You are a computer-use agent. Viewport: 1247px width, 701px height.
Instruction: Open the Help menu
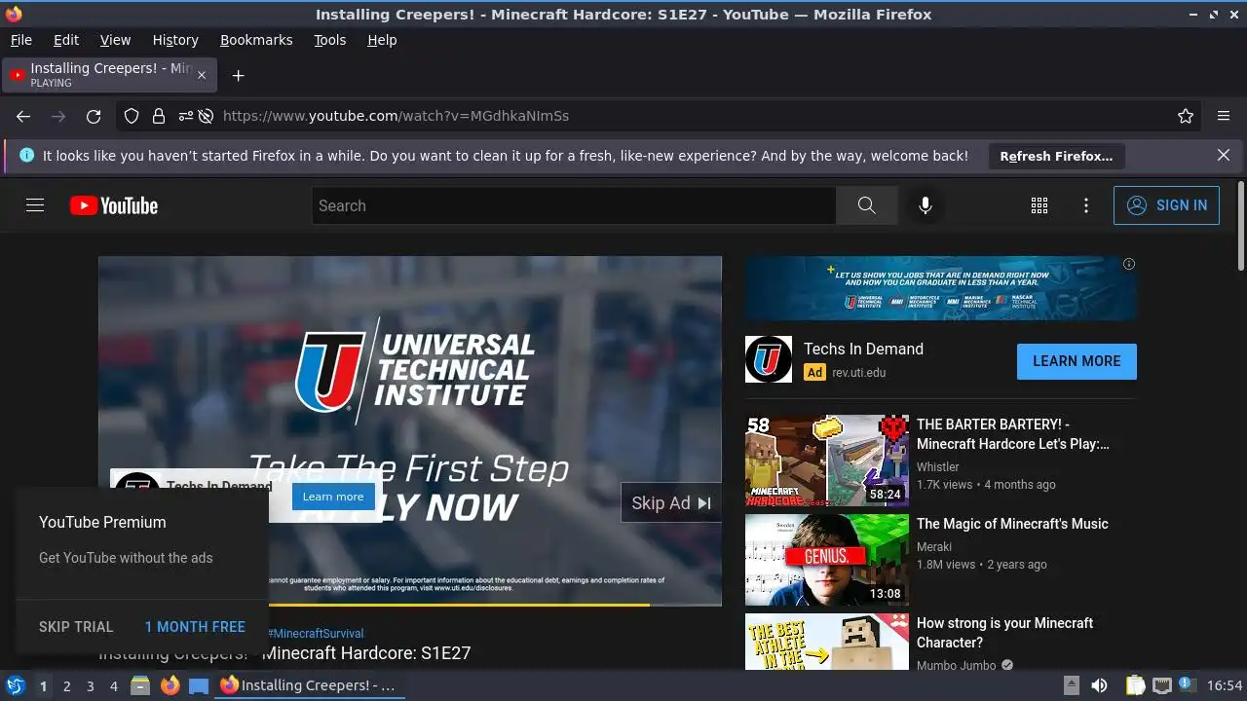pyautogui.click(x=382, y=40)
